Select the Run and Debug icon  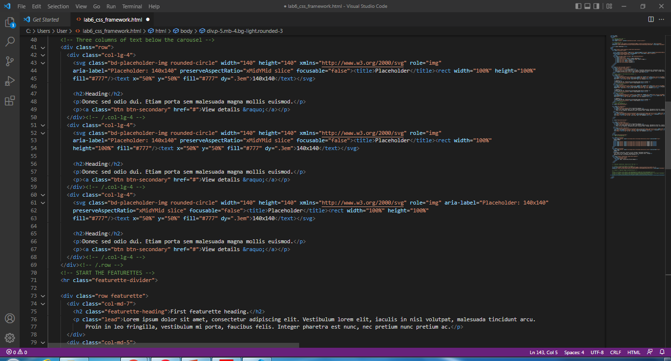point(10,80)
